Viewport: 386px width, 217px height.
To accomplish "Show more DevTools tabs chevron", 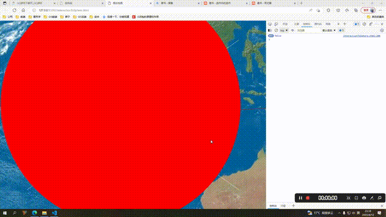I will coord(338,24).
